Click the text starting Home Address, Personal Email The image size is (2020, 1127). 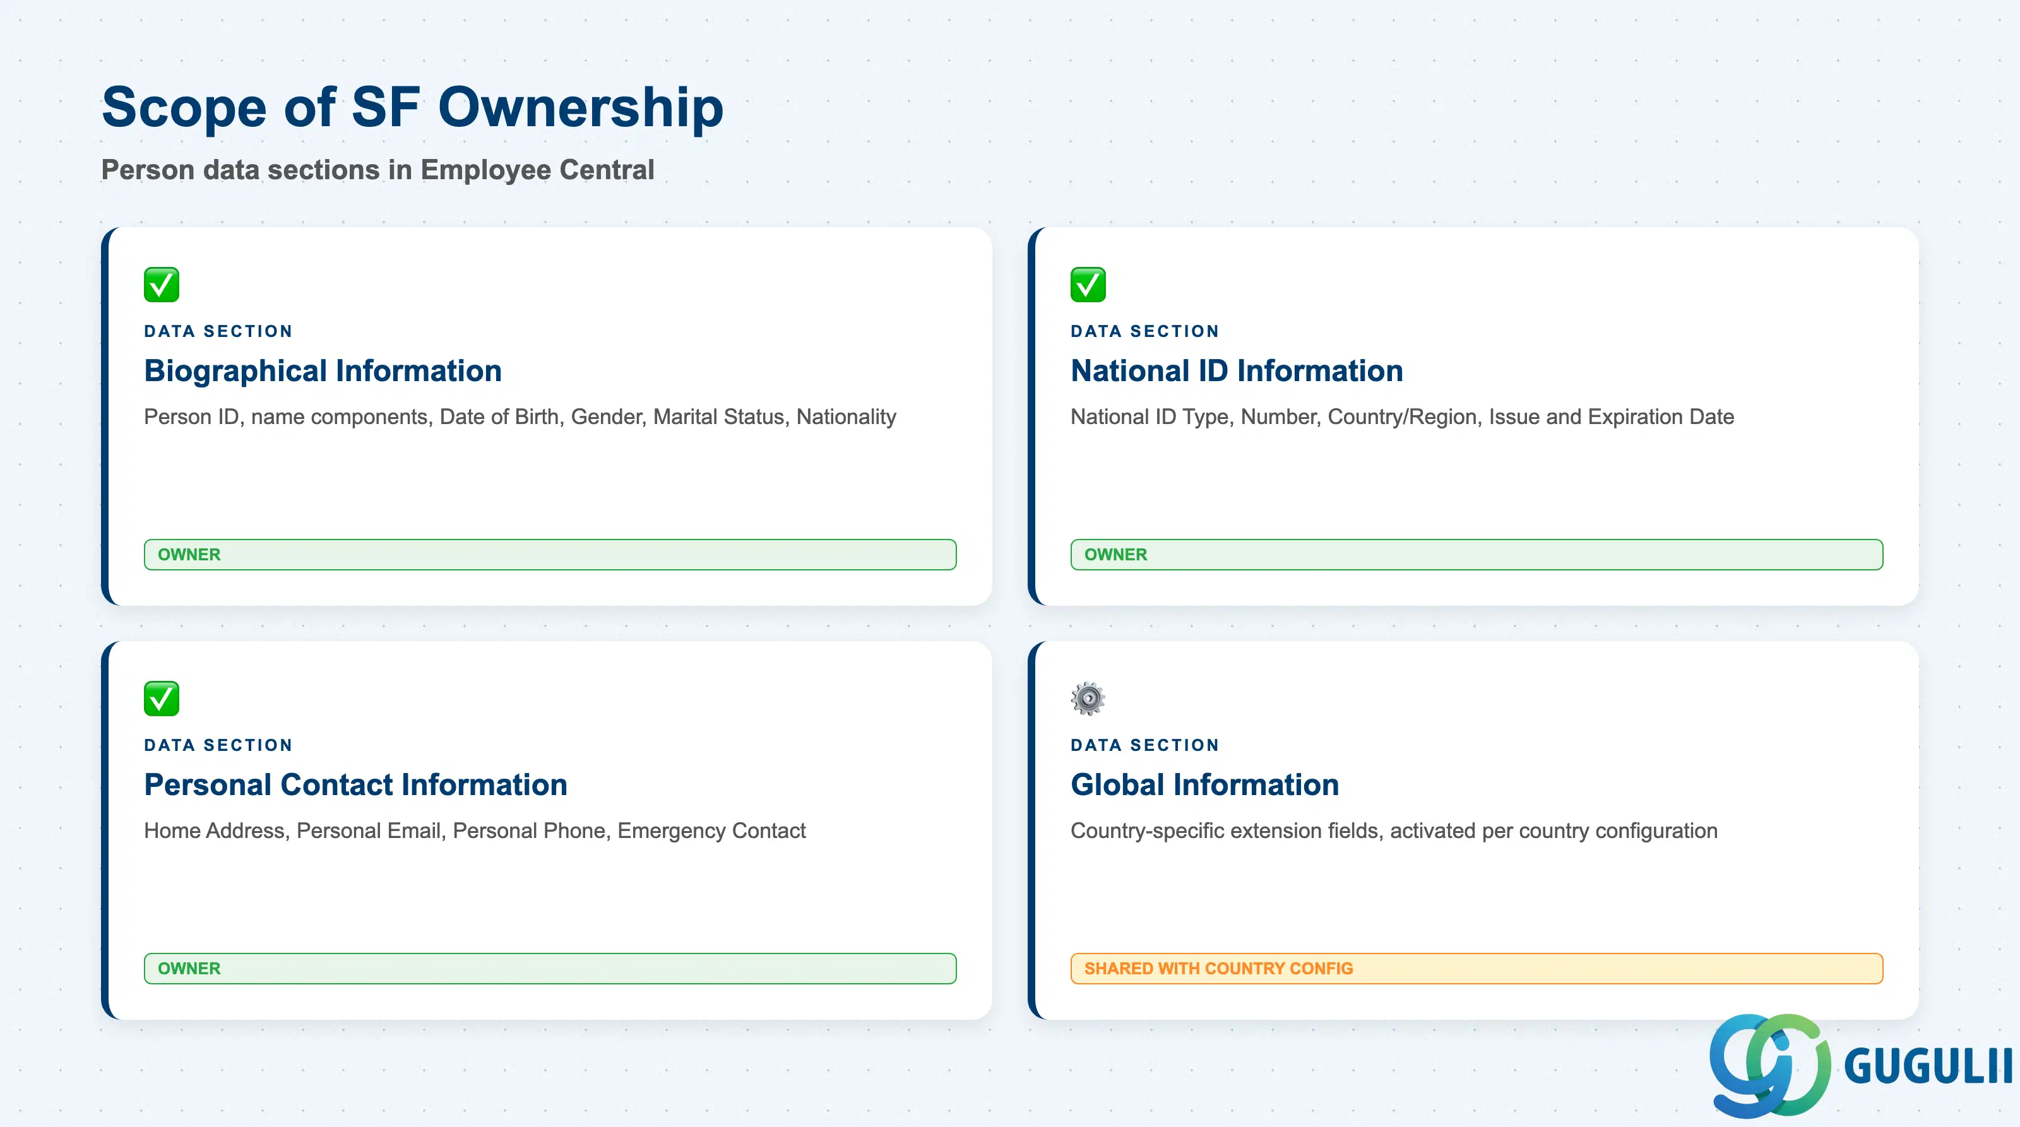(x=475, y=831)
